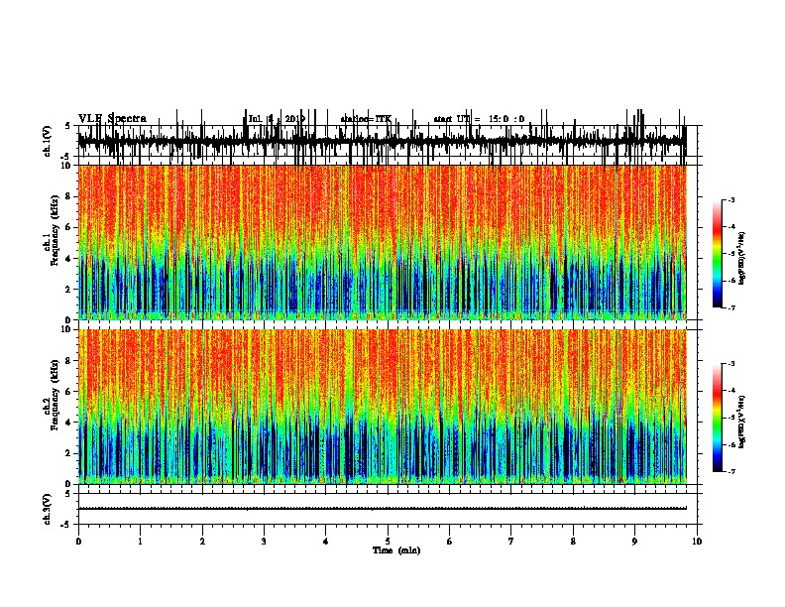785x607 pixels.
Task: Click the ch.1 spectrogram color scale bar
Action: coord(717,254)
